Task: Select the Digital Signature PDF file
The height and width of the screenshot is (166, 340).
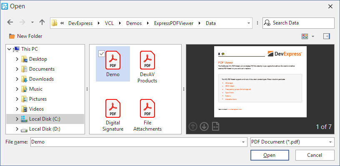Action: click(113, 115)
